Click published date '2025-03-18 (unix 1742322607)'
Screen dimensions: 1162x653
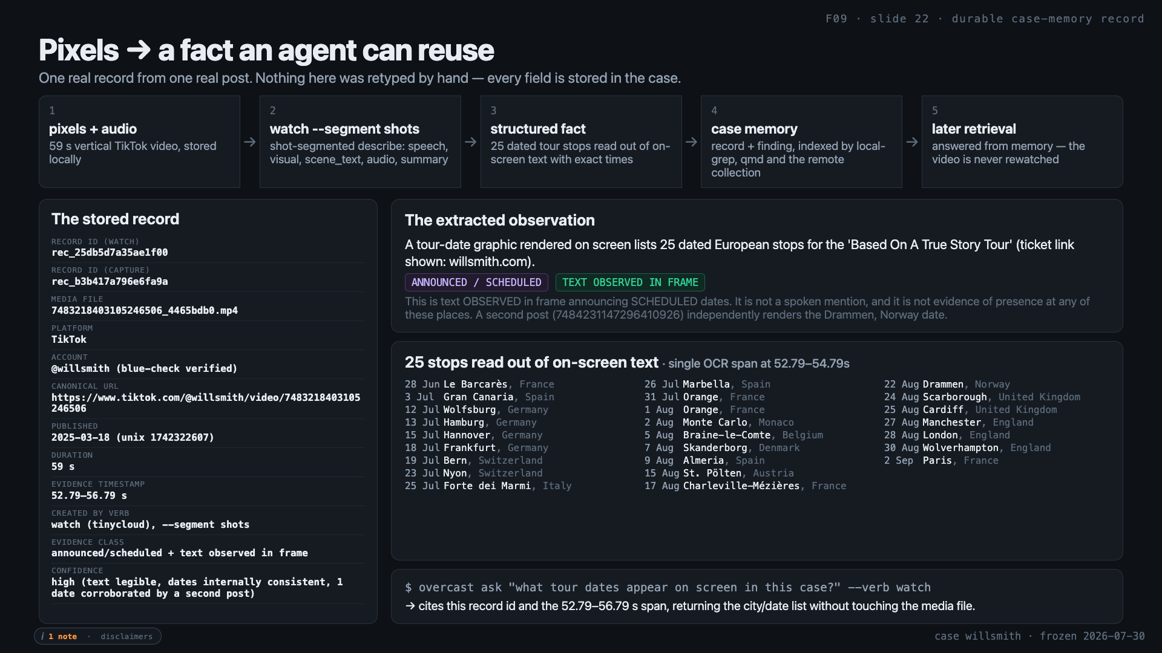point(133,438)
